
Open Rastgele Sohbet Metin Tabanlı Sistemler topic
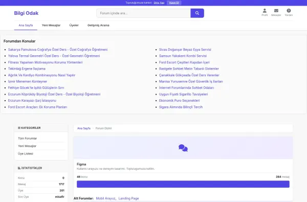189,69
